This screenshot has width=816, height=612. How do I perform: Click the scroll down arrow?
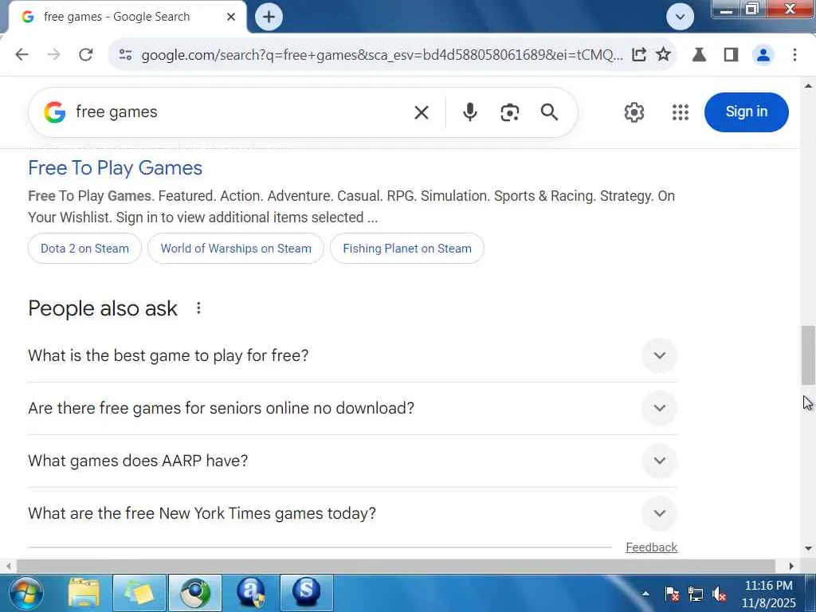pos(808,548)
